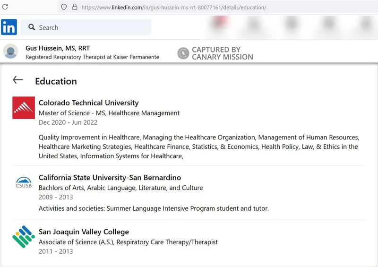Open the San Joaquin Valley College logo
The image size is (378, 267).
(x=24, y=237)
